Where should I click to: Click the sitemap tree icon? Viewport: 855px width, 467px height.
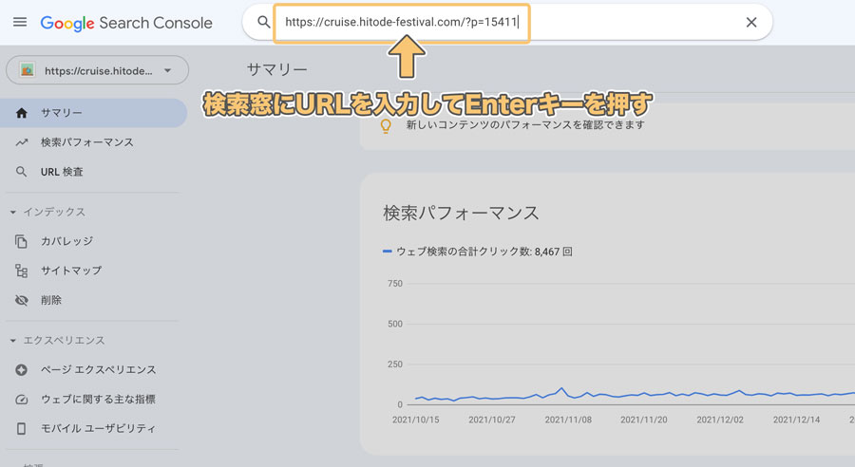(x=21, y=271)
